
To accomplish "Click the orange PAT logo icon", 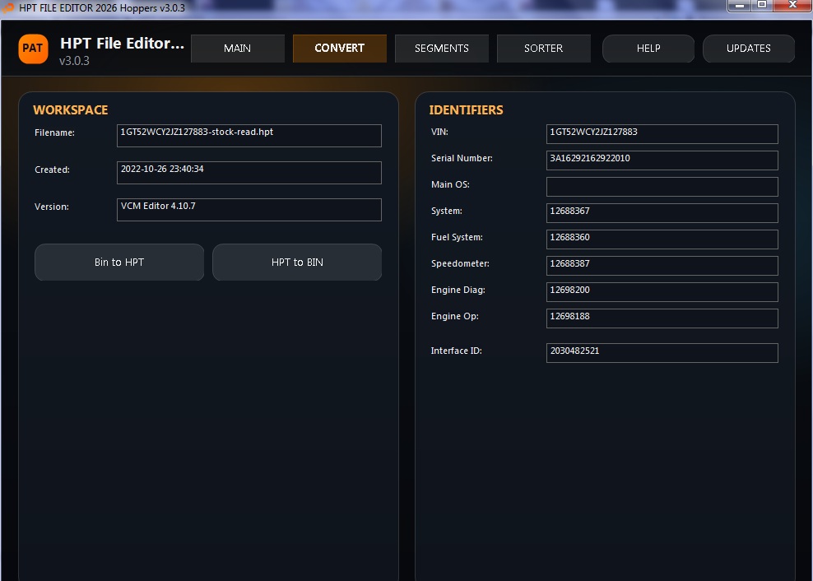I will pos(33,49).
